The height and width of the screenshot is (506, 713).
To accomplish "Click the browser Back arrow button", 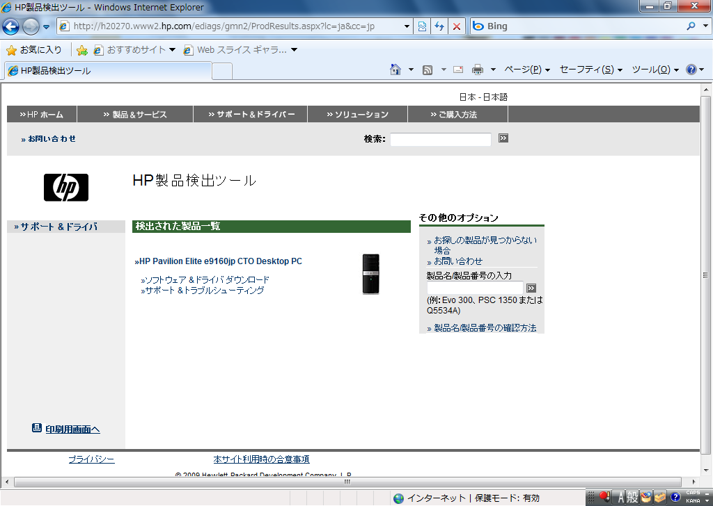I will (x=11, y=27).
